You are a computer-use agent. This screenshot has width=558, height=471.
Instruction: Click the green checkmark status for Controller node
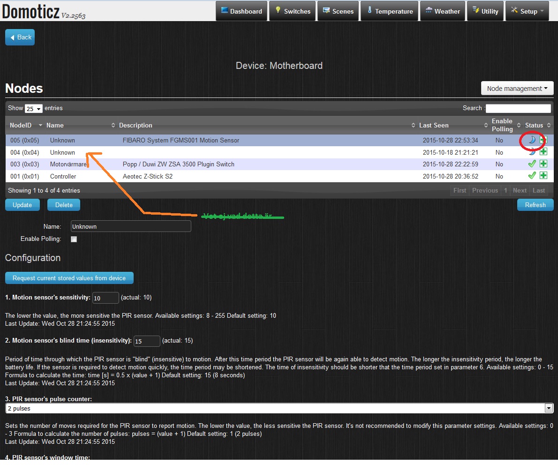[x=532, y=176]
